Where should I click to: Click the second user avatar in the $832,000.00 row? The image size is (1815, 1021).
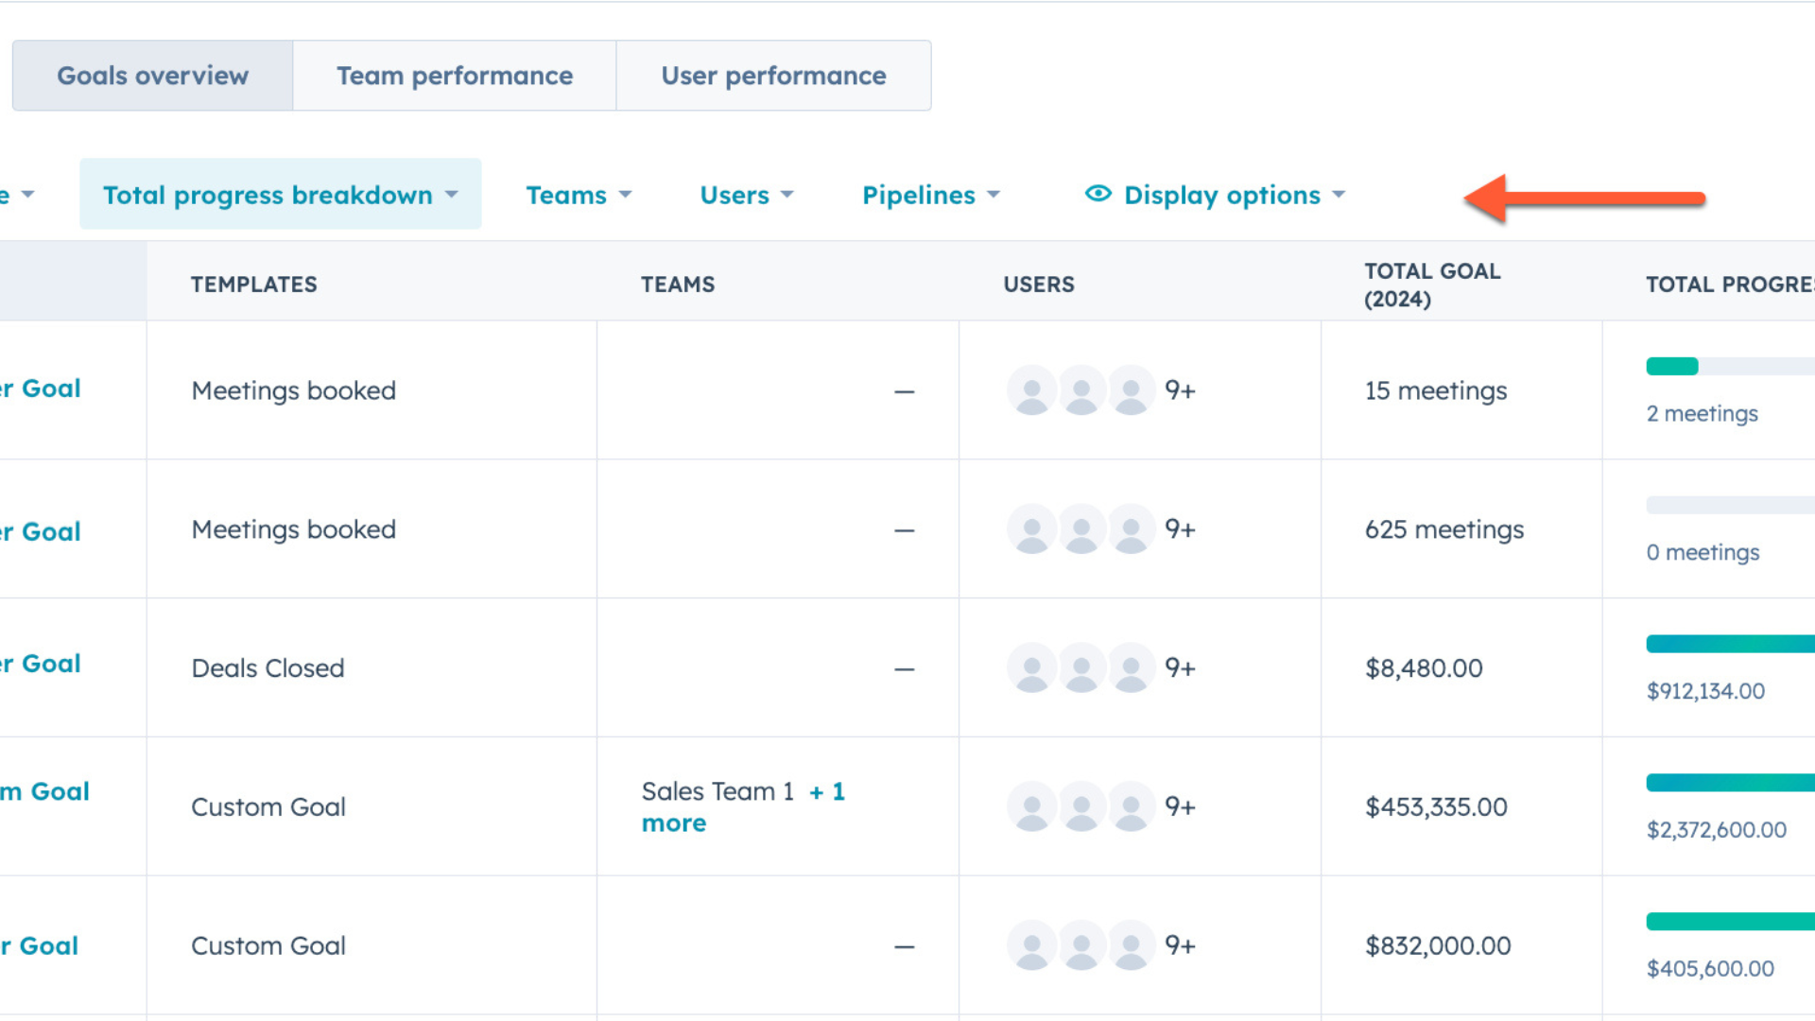coord(1081,945)
